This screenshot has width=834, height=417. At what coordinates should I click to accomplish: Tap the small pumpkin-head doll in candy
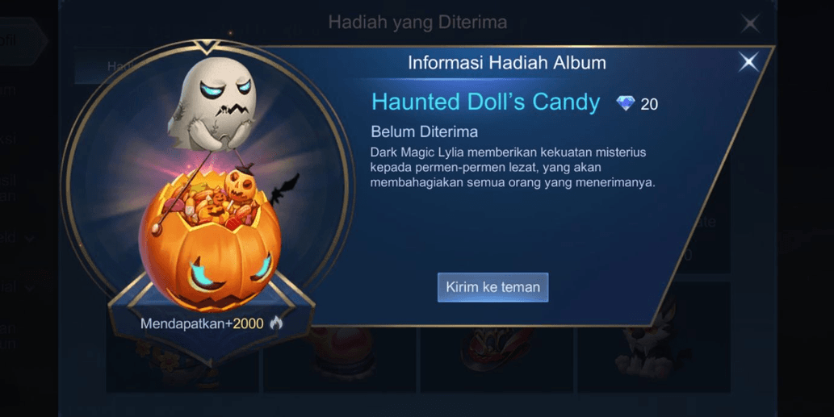(238, 185)
